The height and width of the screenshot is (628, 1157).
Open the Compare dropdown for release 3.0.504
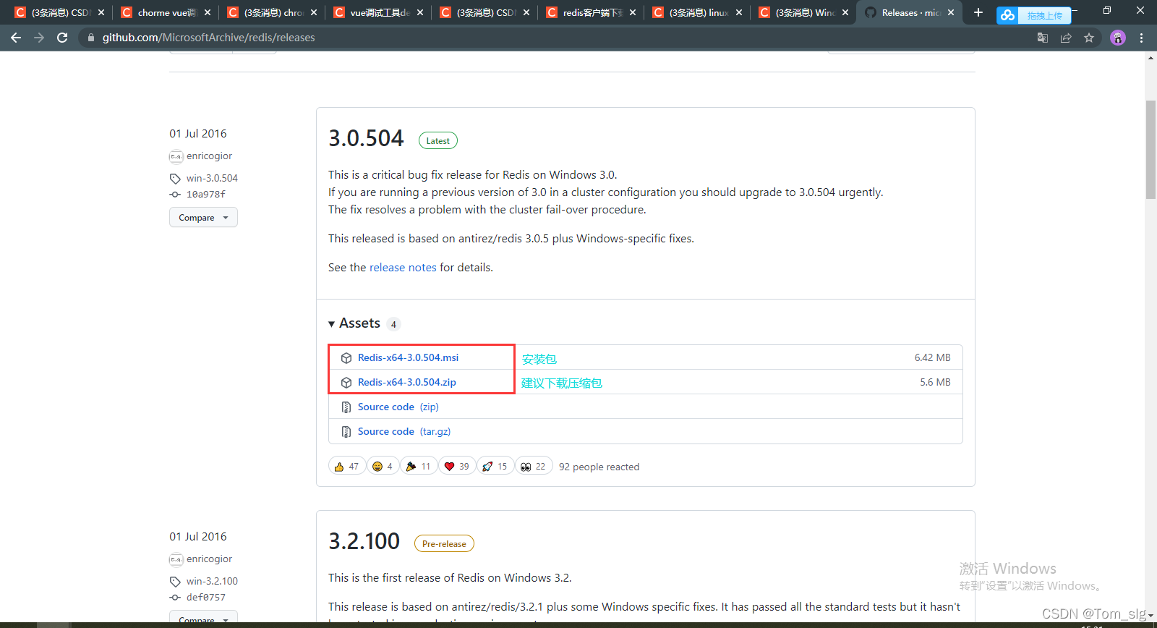point(203,217)
